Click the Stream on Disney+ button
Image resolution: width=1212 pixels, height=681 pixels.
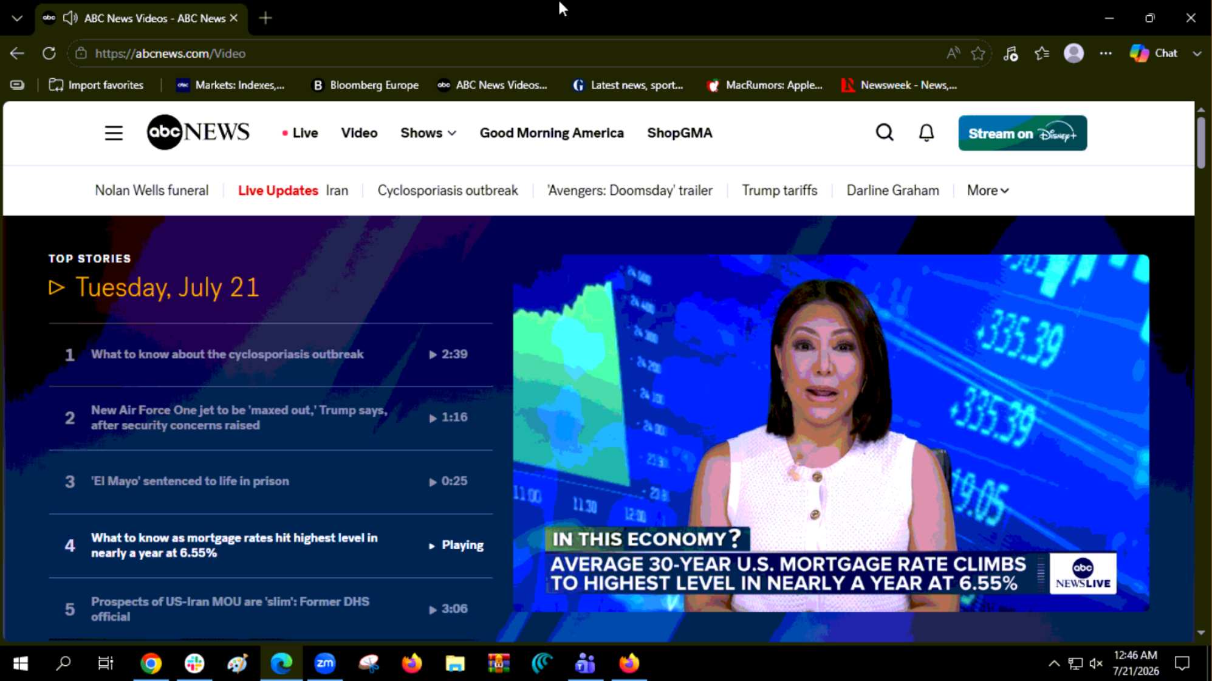coord(1022,133)
